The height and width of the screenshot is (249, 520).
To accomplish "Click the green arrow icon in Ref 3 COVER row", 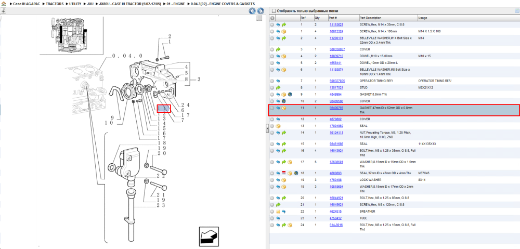I will (278, 49).
